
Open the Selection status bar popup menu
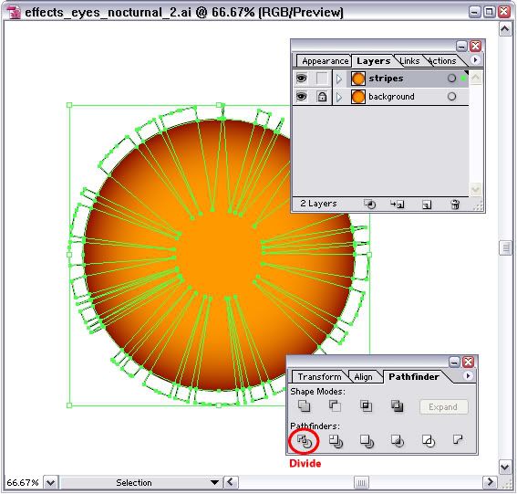click(x=214, y=482)
